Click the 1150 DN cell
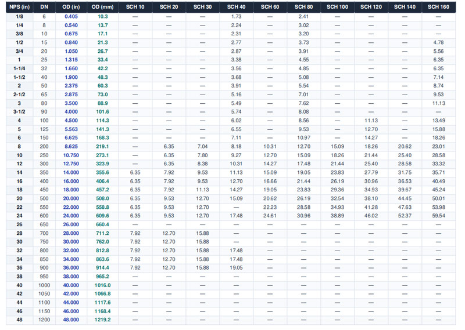465x330 pixels. 44,311
